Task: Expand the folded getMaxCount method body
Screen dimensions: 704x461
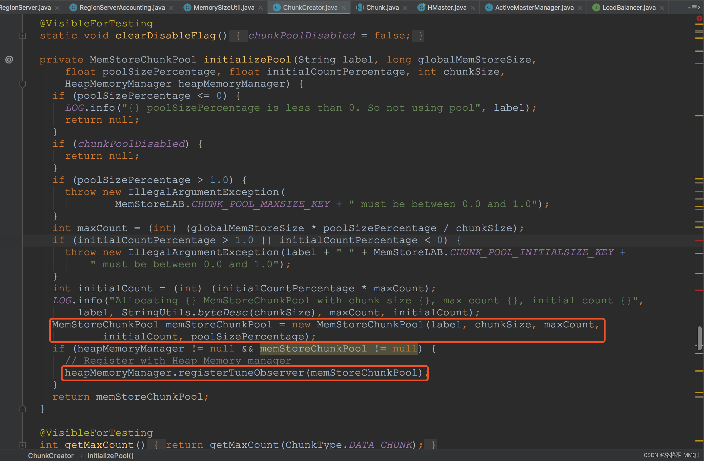Action: click(x=22, y=445)
